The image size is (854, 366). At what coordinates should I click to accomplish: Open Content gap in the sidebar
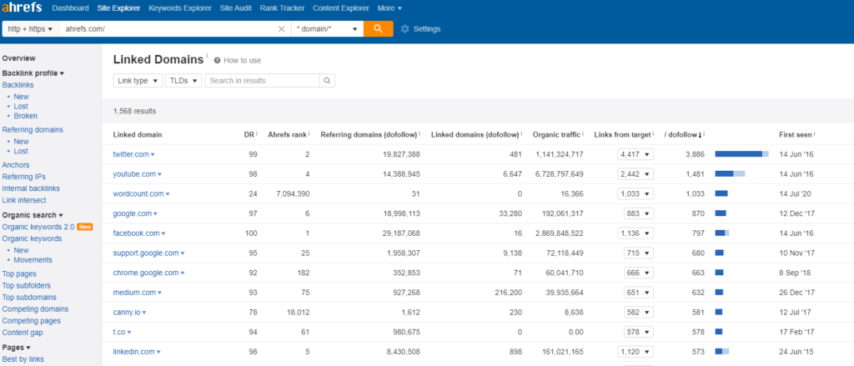point(23,333)
